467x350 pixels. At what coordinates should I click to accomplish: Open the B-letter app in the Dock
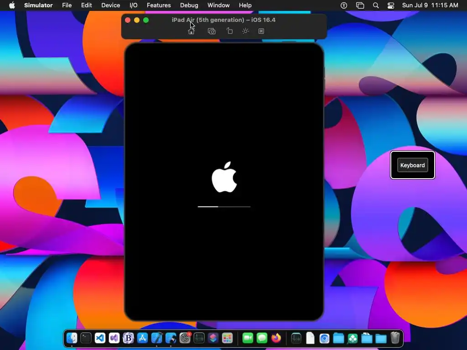click(128, 338)
